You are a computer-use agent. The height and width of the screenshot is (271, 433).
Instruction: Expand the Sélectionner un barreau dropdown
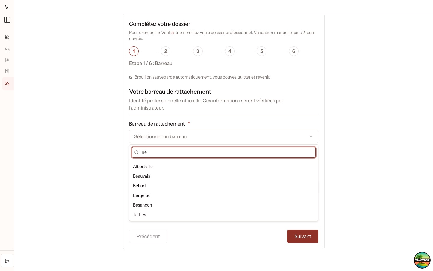[224, 136]
